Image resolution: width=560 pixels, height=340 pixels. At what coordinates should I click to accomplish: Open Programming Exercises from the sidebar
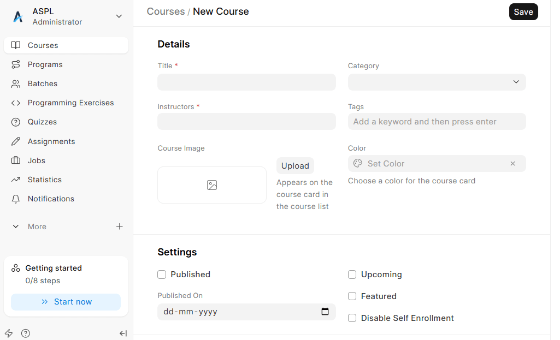[x=70, y=103]
